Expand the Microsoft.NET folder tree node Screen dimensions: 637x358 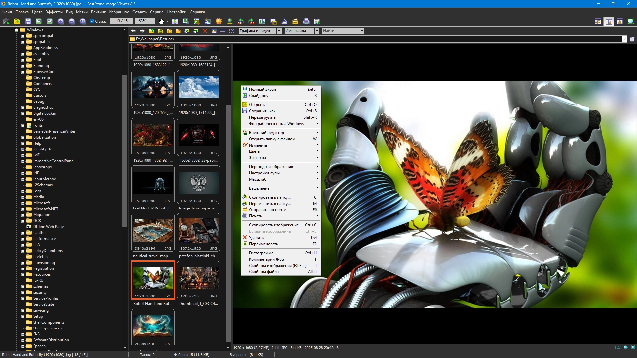click(23, 209)
